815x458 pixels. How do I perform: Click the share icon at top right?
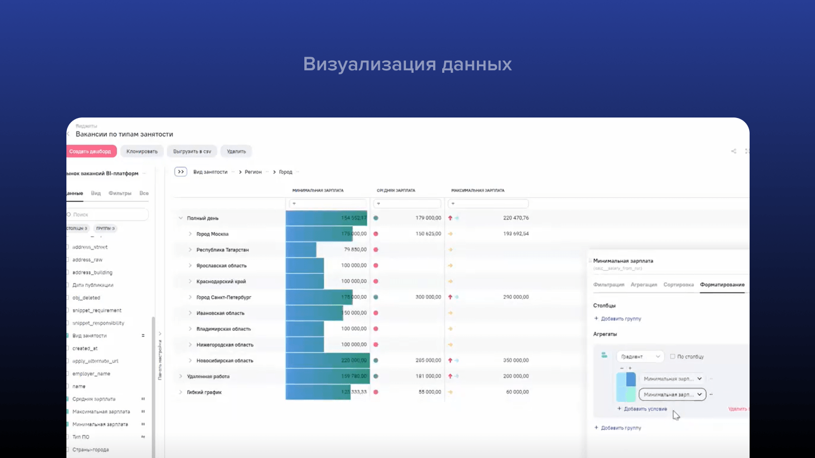pos(733,151)
